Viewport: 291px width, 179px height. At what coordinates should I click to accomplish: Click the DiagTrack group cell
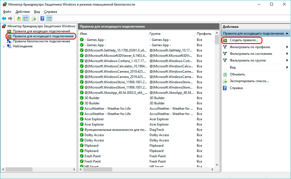[x=157, y=129]
